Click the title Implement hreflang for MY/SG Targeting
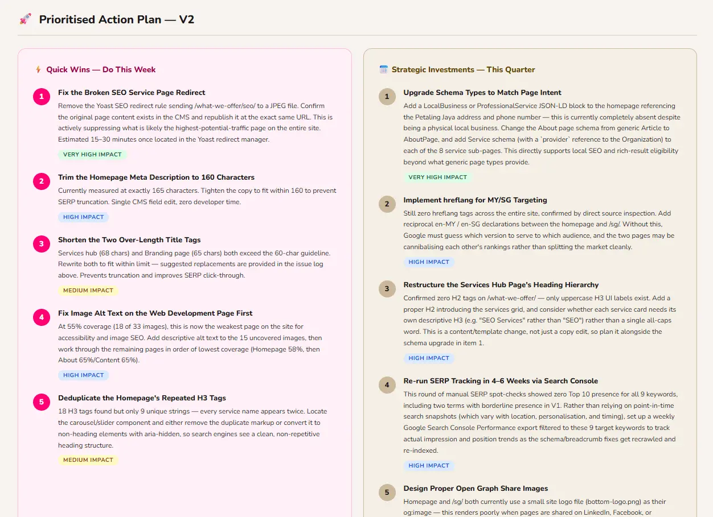 pyautogui.click(x=476, y=200)
